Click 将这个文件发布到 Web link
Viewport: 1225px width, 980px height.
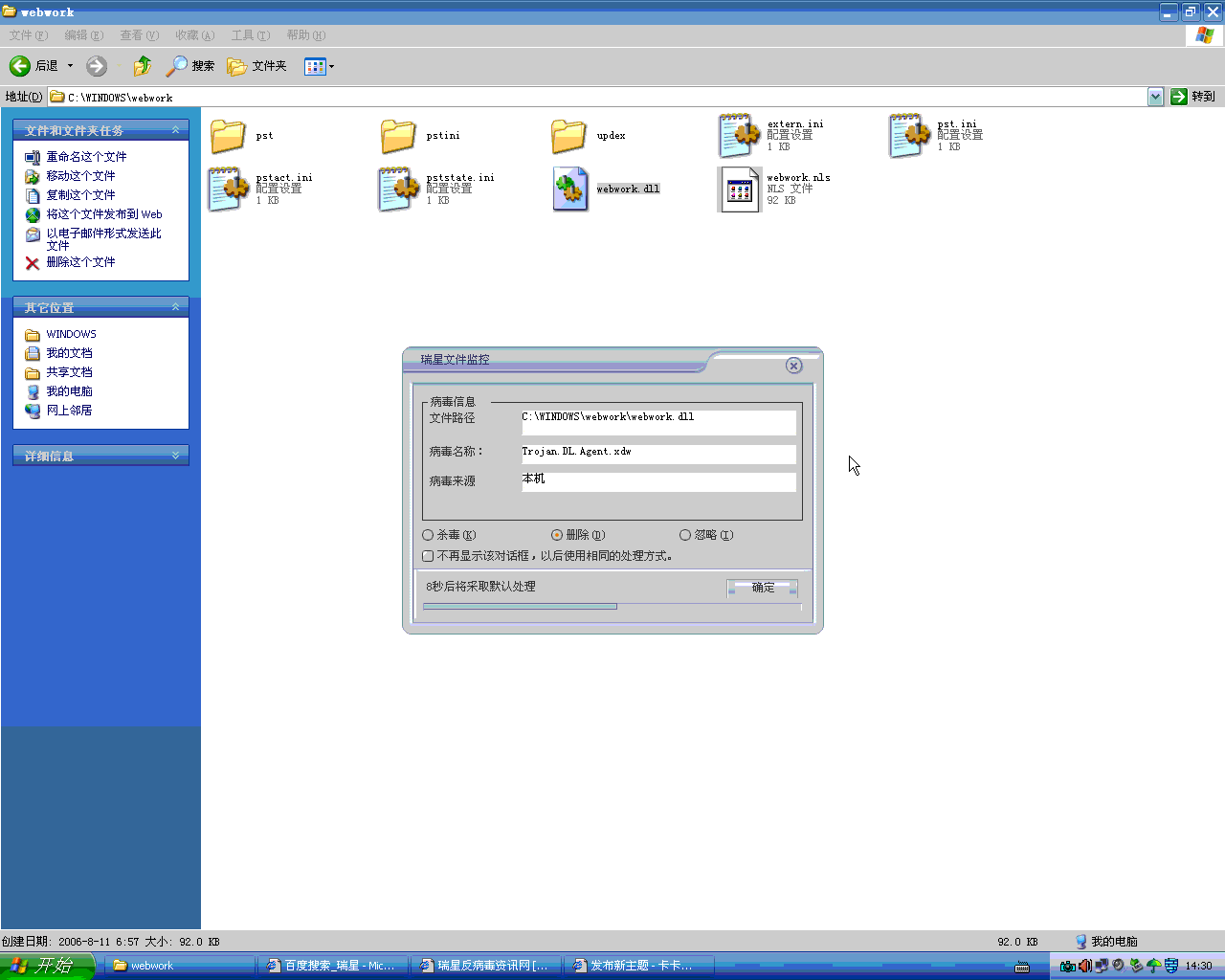coord(104,214)
